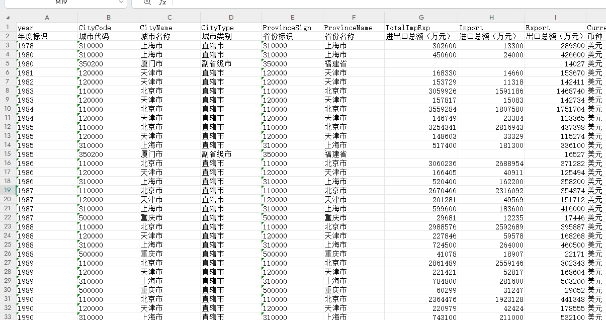Image resolution: width=606 pixels, height=320 pixels.
Task: Select column D header
Action: point(231,17)
